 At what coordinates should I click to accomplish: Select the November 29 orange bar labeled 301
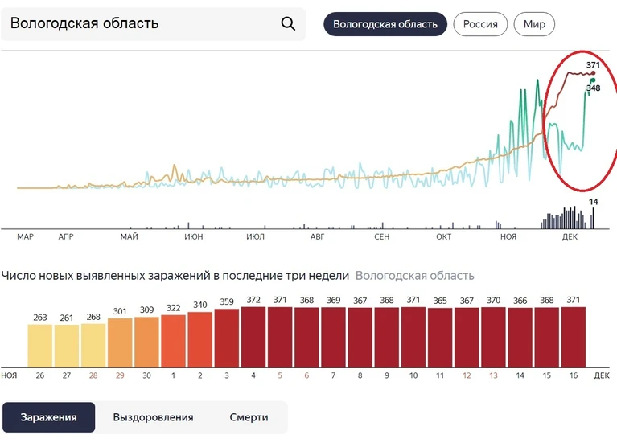pyautogui.click(x=120, y=343)
